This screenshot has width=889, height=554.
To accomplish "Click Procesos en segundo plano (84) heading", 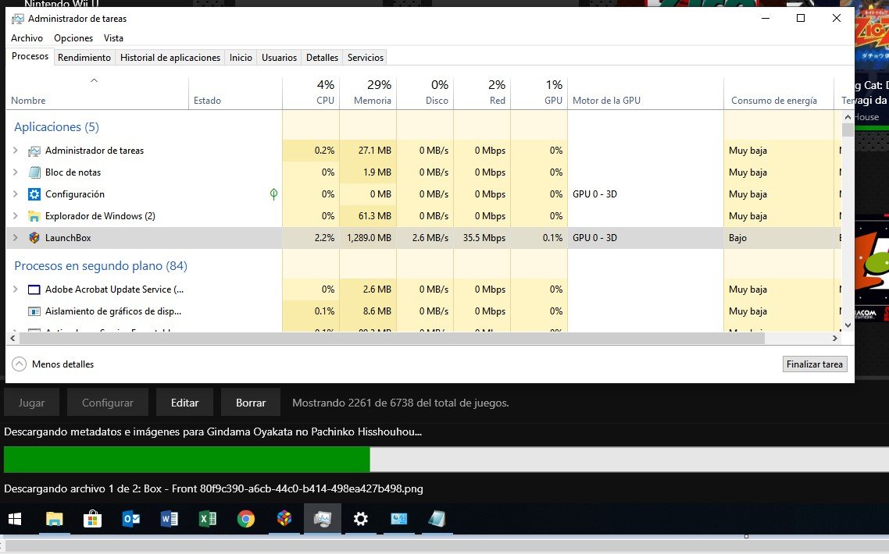I will point(101,265).
